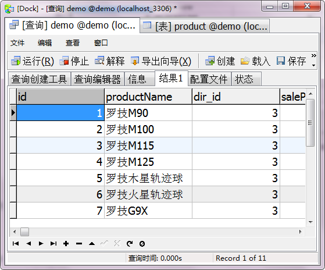Click the 解释 explain icon
The height and width of the screenshot is (270, 325).
pyautogui.click(x=99, y=61)
